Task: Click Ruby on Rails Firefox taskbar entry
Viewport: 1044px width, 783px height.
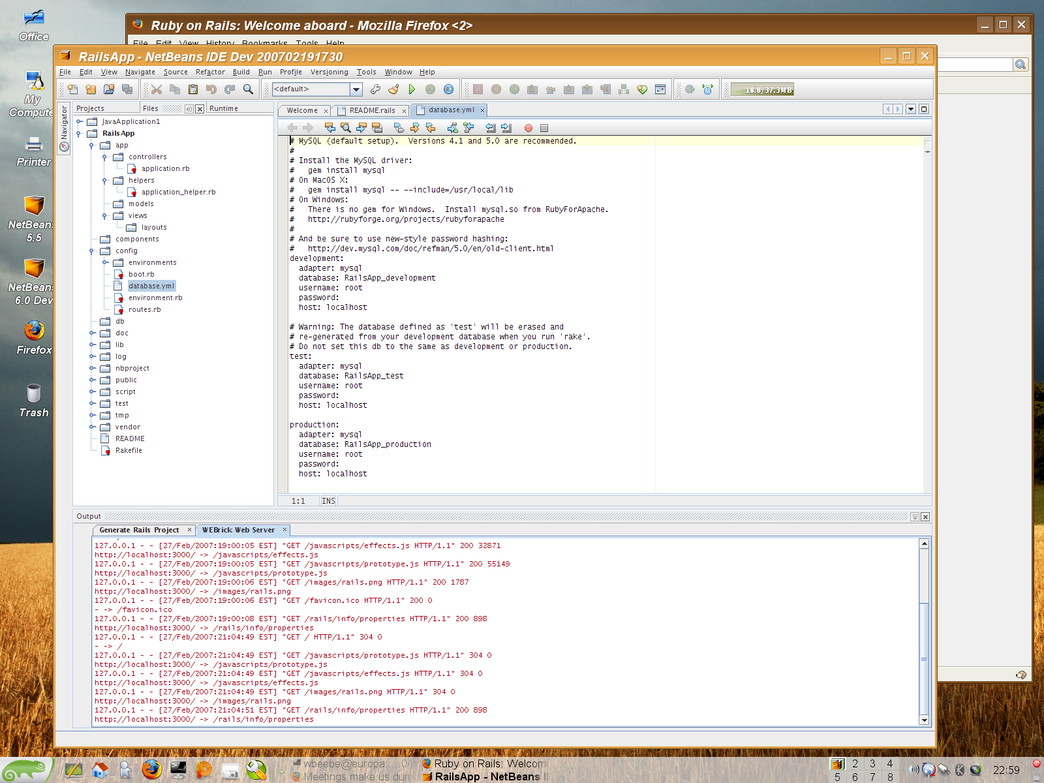Action: [484, 763]
